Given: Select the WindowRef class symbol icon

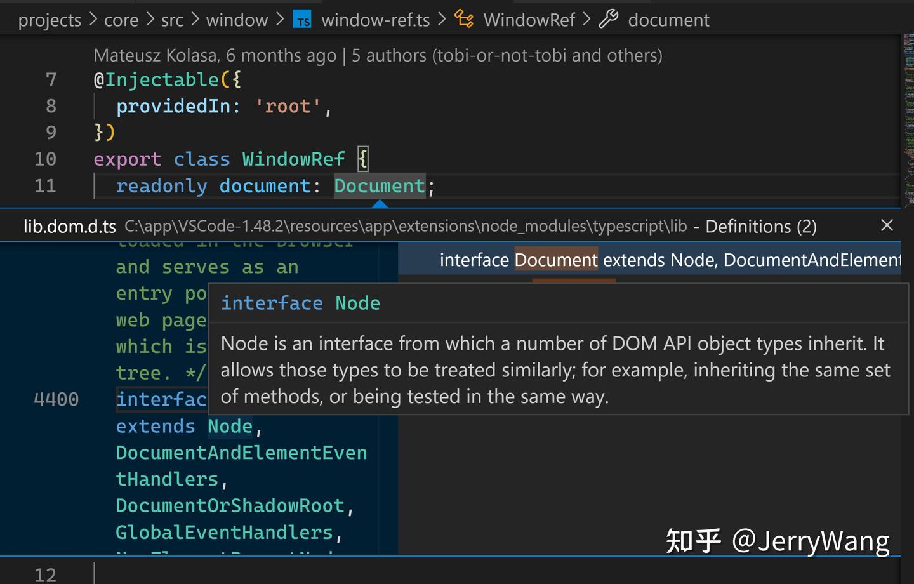Looking at the screenshot, I should coord(465,20).
